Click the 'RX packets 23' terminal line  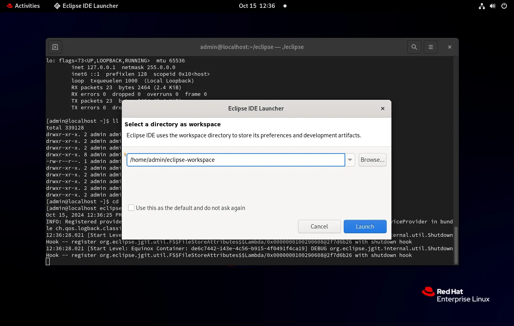(x=127, y=87)
